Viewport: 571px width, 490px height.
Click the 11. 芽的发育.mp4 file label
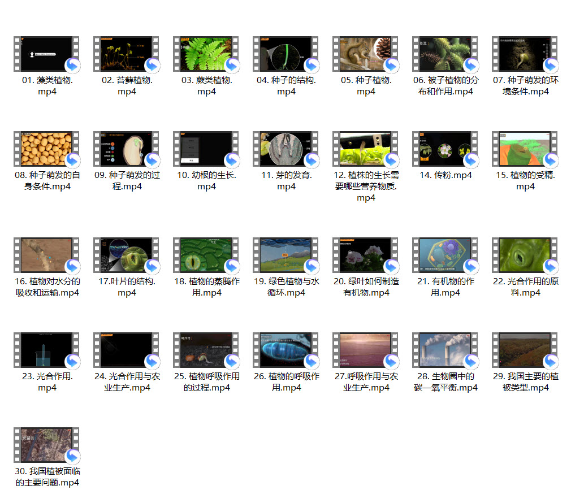pyautogui.click(x=286, y=181)
